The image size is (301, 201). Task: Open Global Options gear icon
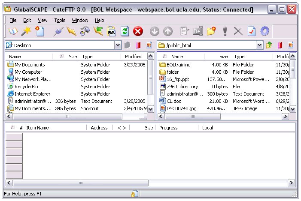[x=265, y=31]
